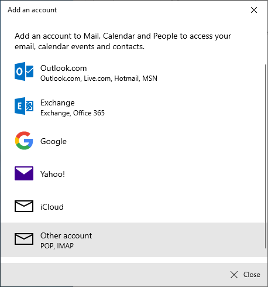This screenshot has width=268, height=287.
Task: Click the "POP, IMAP" subtitle text
Action: 57,245
